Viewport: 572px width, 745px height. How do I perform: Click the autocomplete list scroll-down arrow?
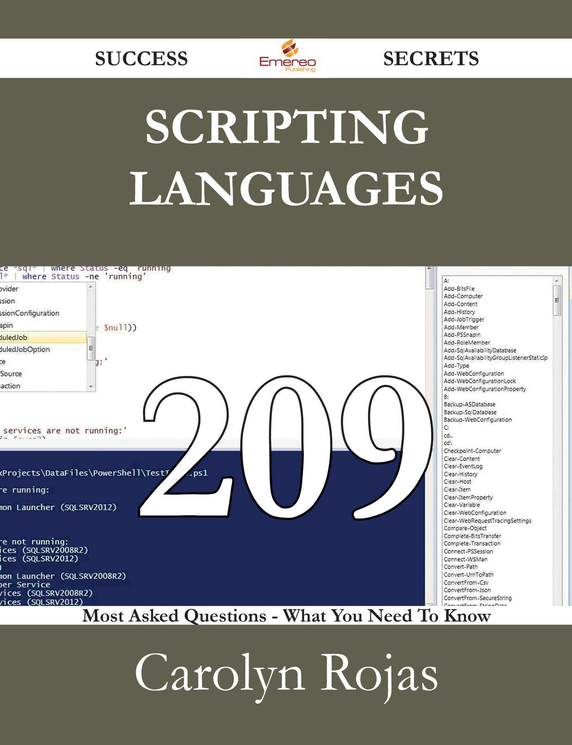click(91, 387)
